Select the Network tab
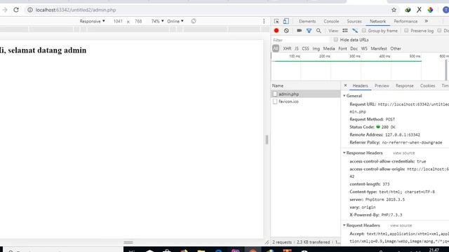The image size is (449, 252). [377, 21]
